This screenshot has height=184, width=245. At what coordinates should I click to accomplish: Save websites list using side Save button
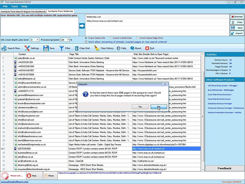237,28
